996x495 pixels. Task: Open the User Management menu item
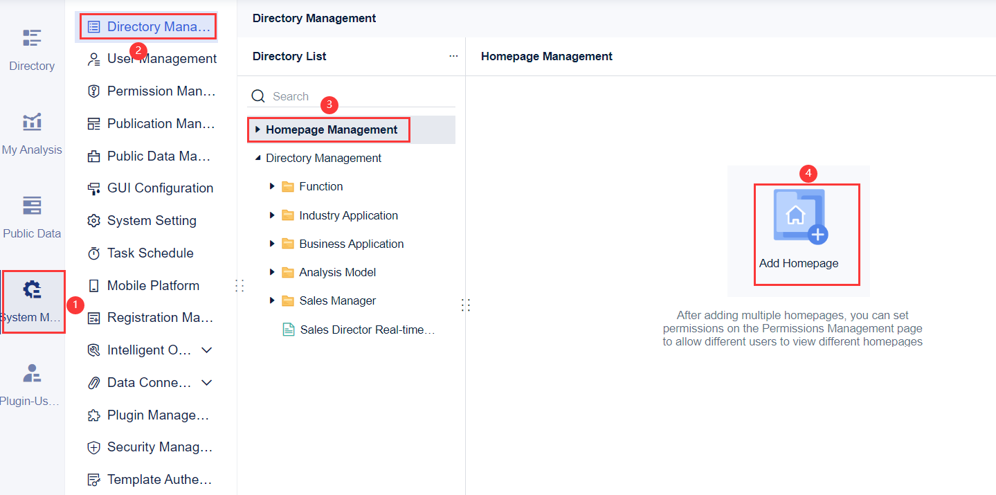(x=161, y=59)
